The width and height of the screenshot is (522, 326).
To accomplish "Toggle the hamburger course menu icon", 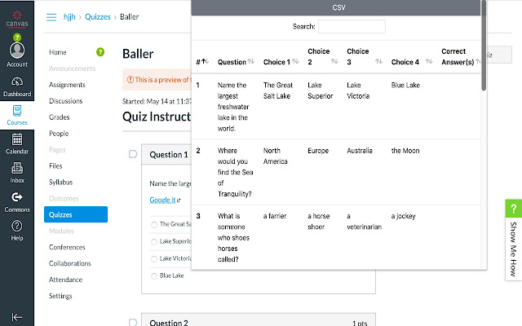I will [51, 17].
